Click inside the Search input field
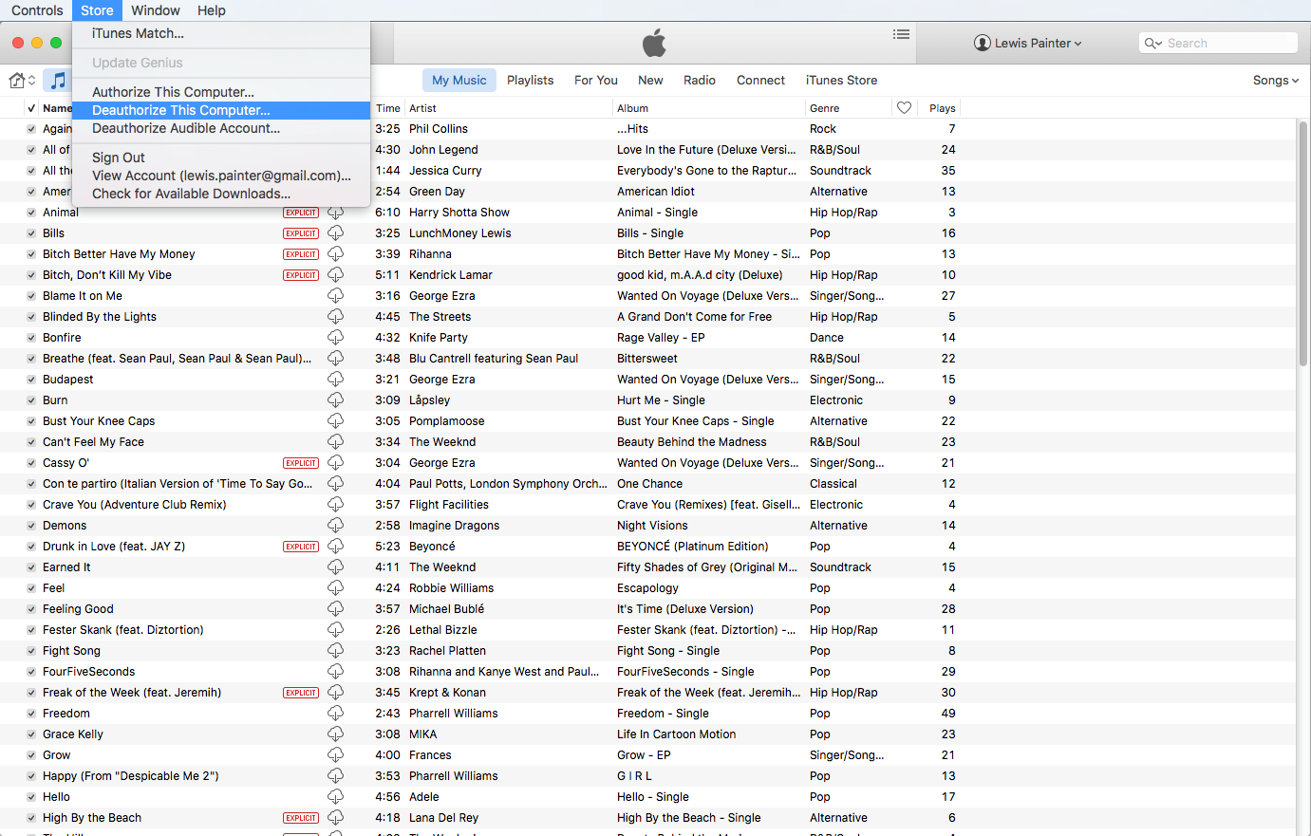The height and width of the screenshot is (836, 1311). 1225,42
